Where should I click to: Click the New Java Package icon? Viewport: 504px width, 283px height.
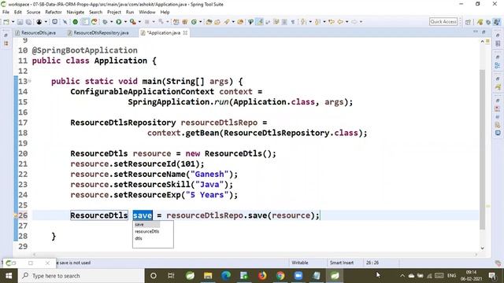click(185, 22)
